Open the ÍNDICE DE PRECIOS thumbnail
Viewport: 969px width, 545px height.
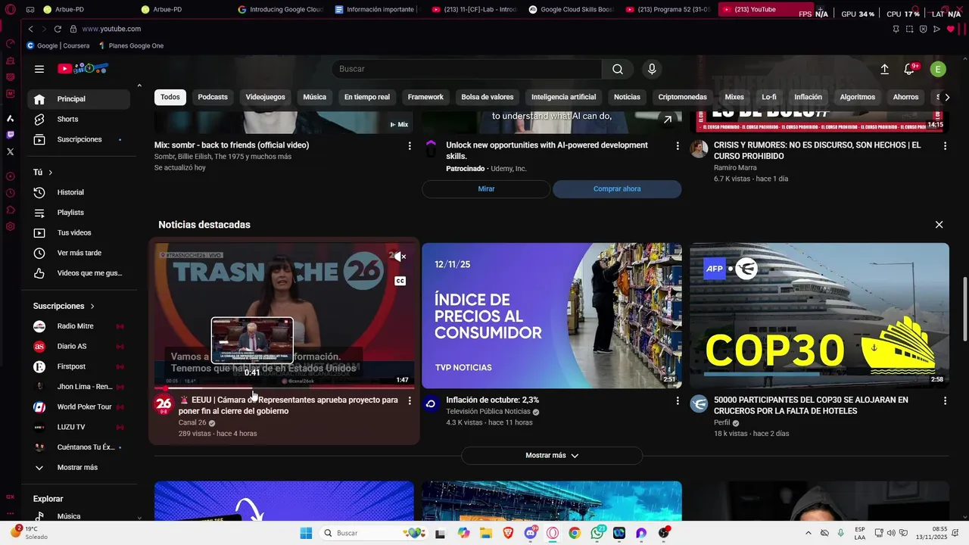(x=552, y=316)
